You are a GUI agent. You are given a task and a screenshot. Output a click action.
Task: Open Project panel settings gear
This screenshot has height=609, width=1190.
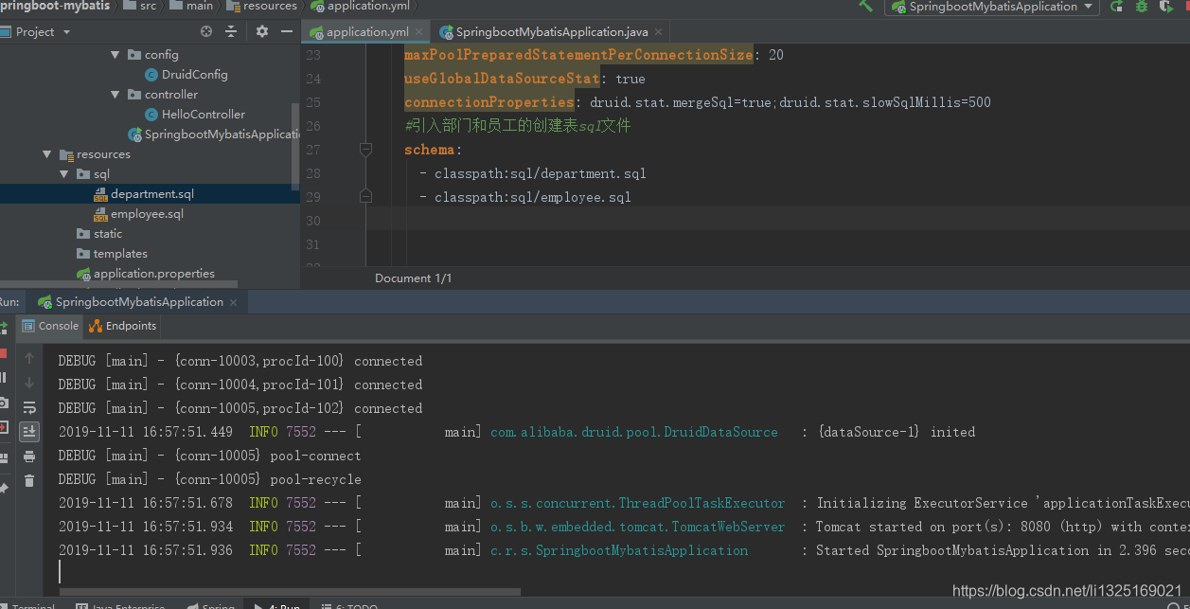[262, 31]
